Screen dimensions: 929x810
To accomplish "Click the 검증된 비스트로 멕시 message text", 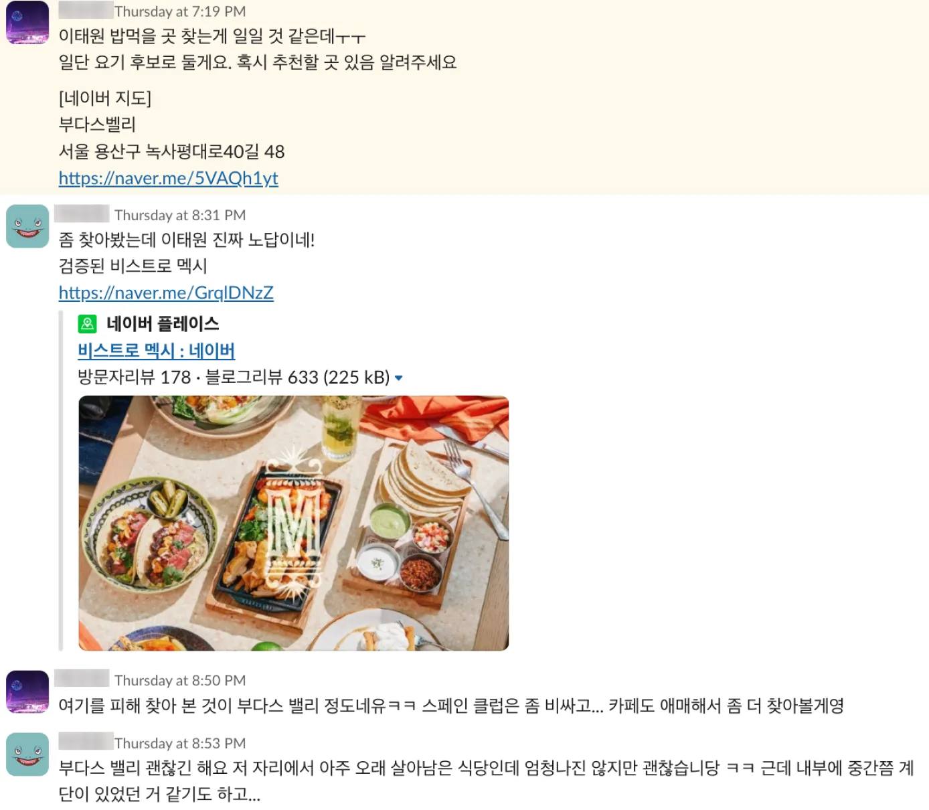I will (x=133, y=266).
